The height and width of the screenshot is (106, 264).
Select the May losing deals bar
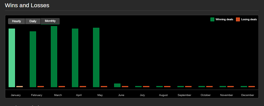(x=104, y=87)
